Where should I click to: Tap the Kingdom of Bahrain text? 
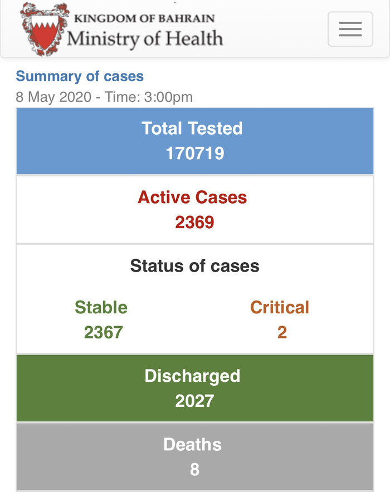tap(144, 18)
